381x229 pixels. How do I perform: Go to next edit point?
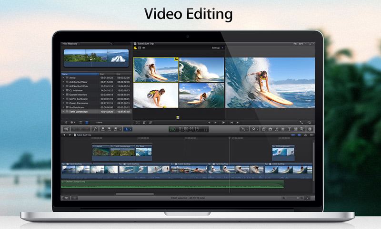[238, 123]
